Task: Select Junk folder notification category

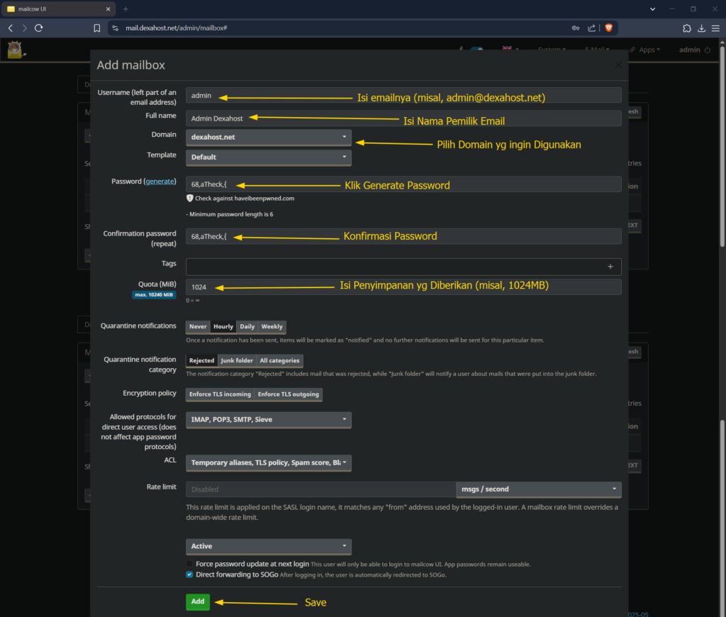Action: (237, 360)
